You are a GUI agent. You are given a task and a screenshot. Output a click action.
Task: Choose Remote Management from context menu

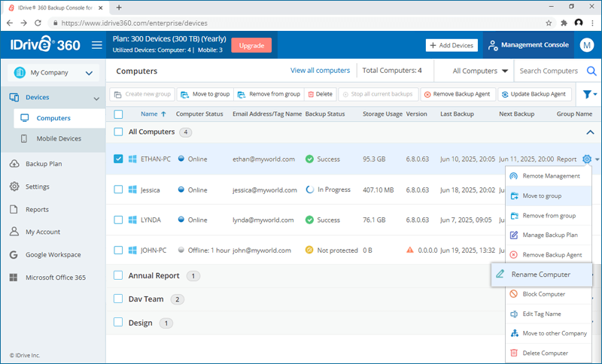(x=549, y=176)
